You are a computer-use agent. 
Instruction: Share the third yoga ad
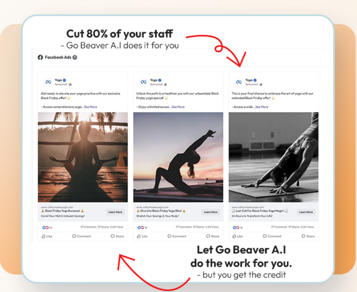click(308, 236)
